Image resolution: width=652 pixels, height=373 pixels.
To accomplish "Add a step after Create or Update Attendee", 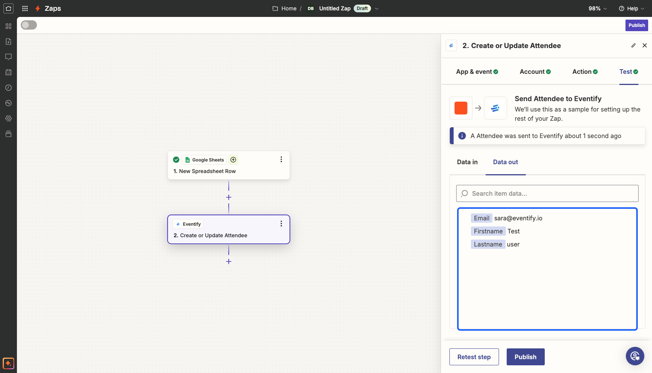I will pyautogui.click(x=229, y=261).
